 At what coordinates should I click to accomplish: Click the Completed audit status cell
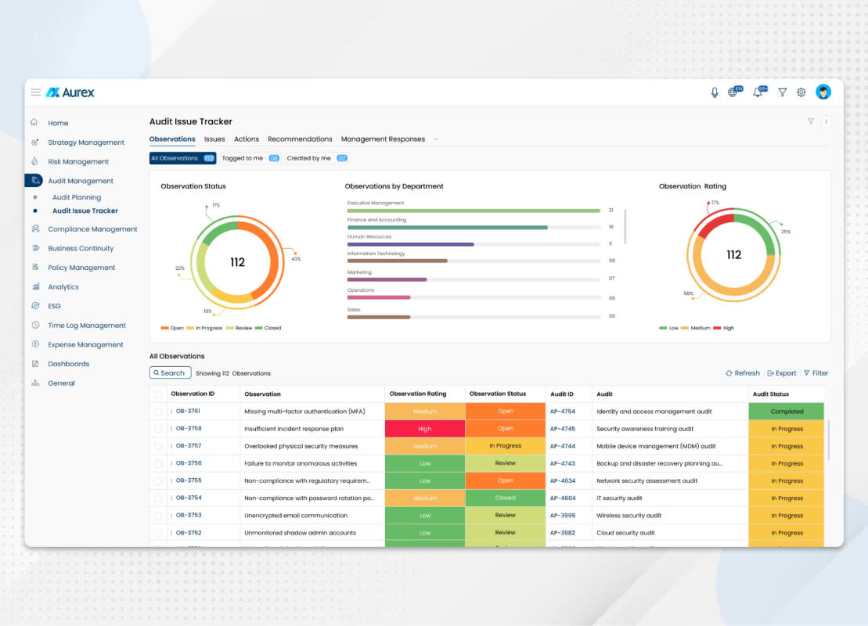coord(786,412)
